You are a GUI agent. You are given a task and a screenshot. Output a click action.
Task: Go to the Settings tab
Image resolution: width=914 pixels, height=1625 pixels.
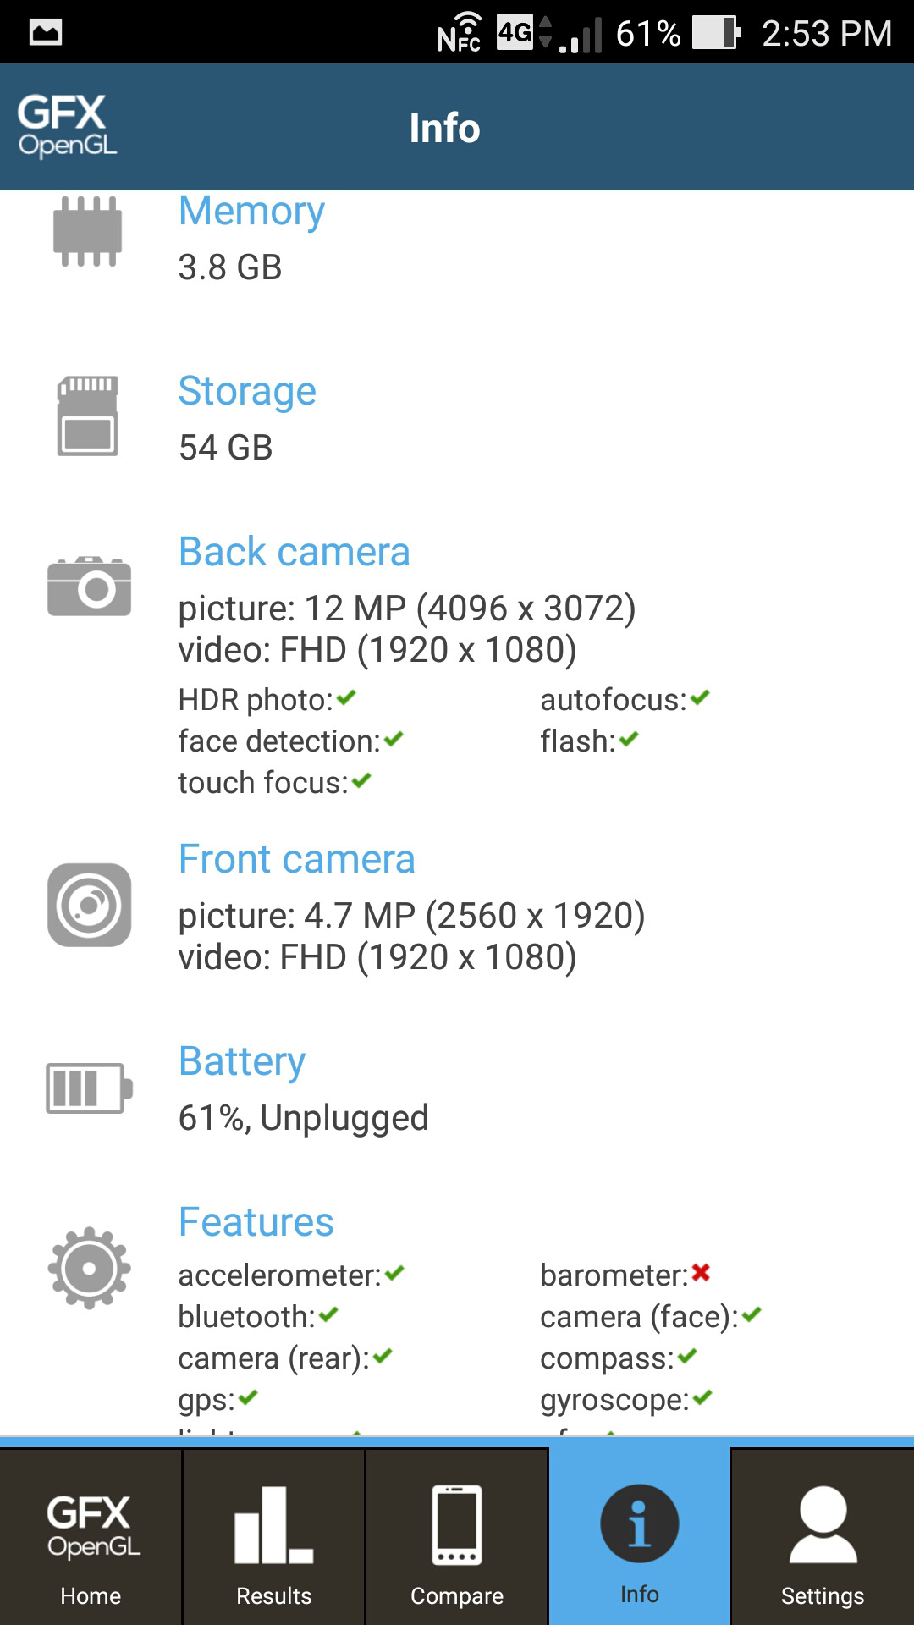pyautogui.click(x=823, y=1537)
